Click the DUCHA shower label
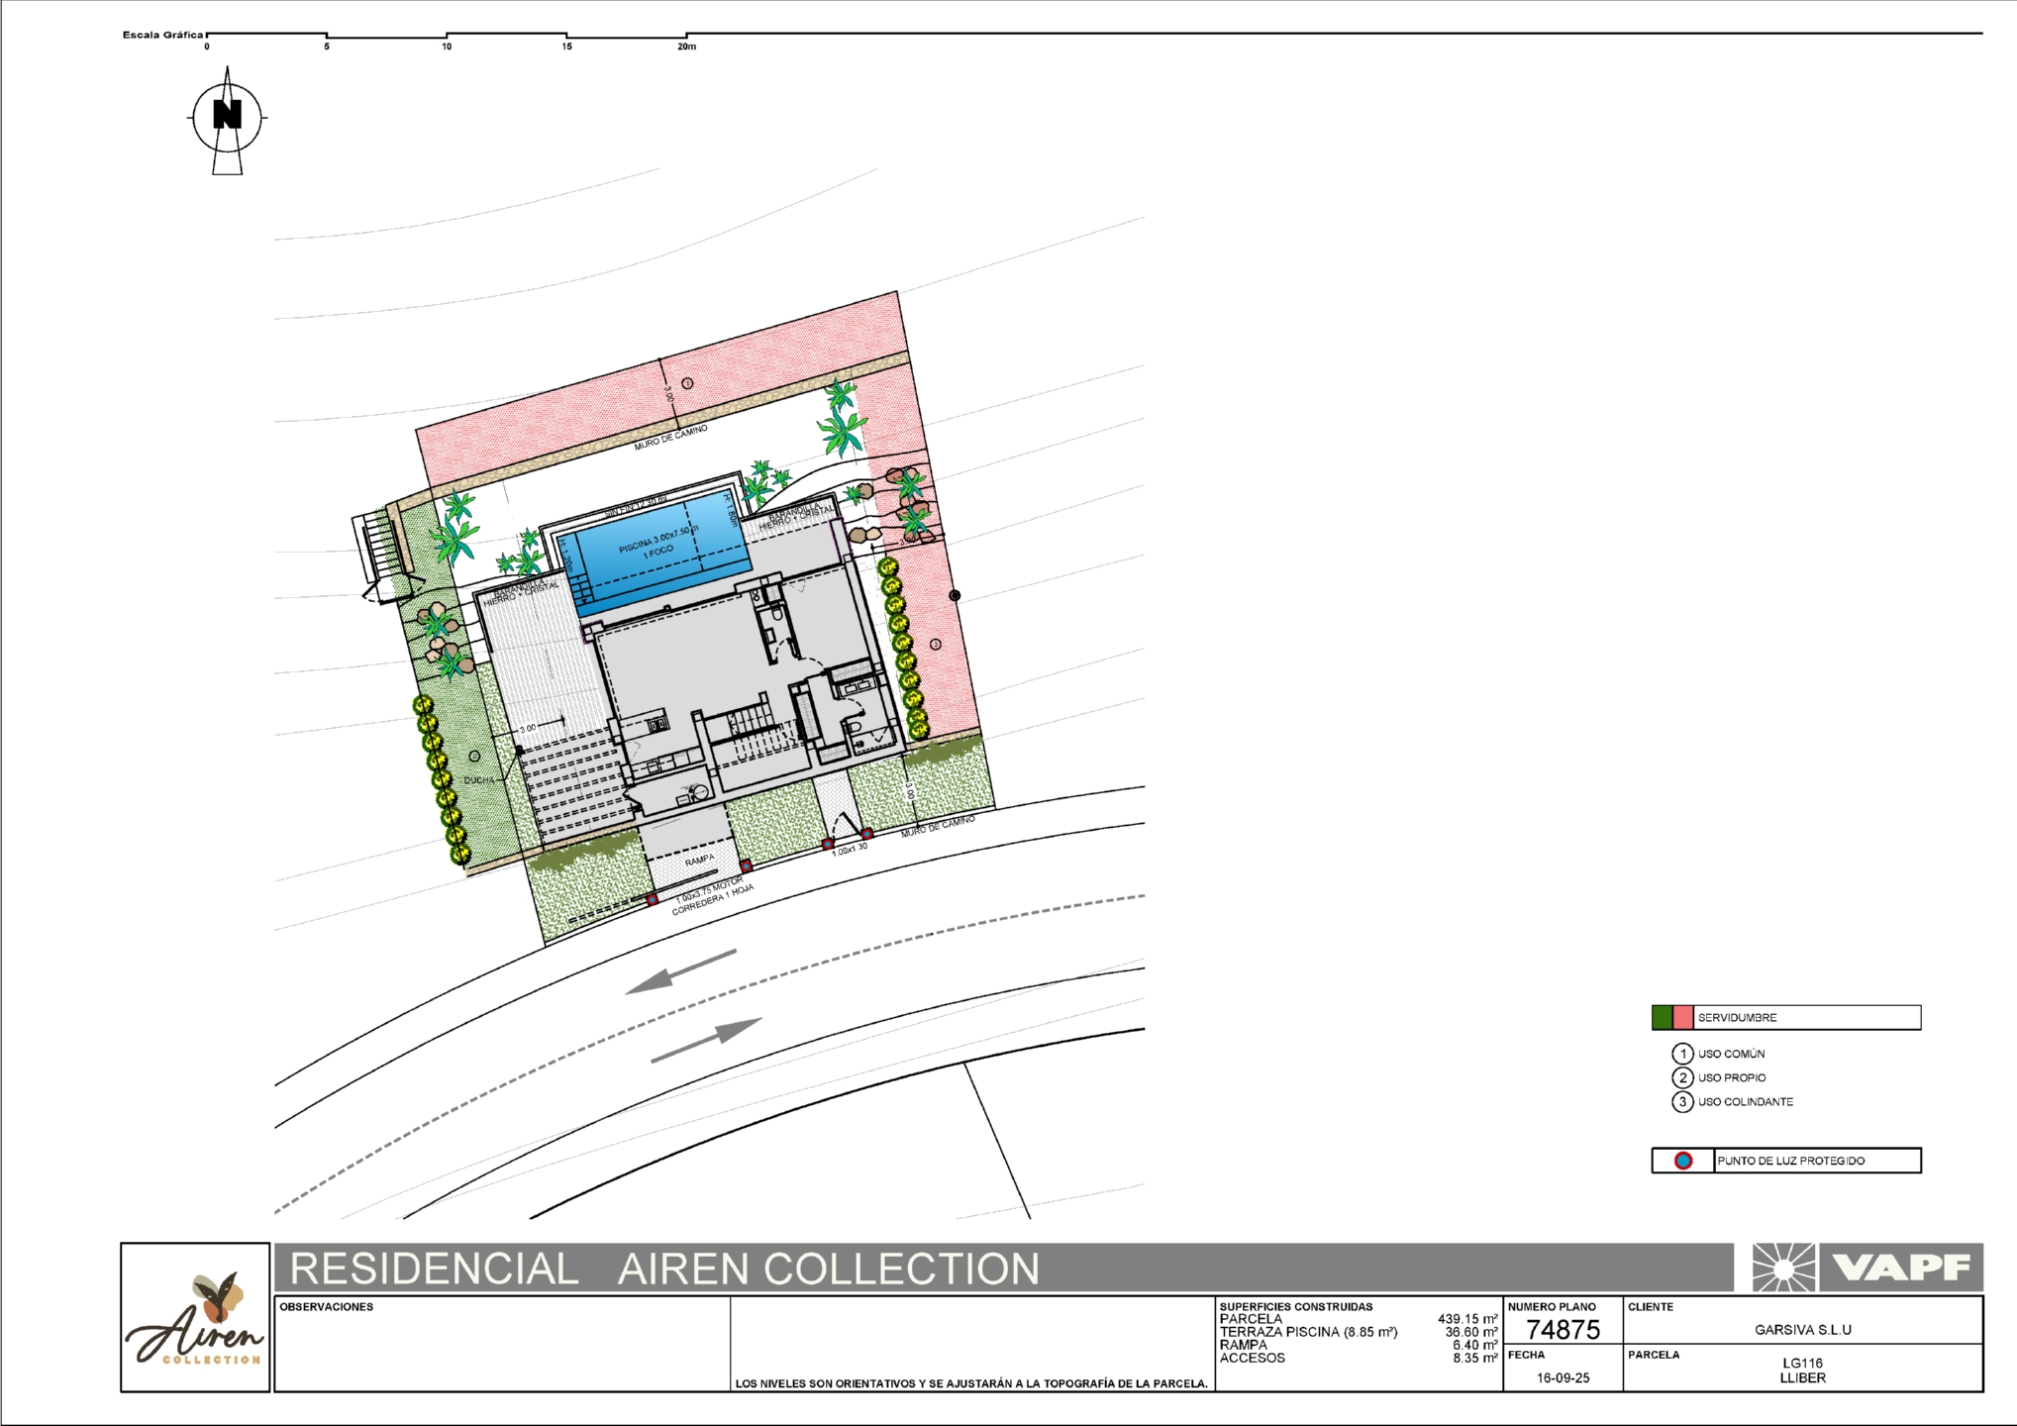The height and width of the screenshot is (1426, 2017). 478,780
